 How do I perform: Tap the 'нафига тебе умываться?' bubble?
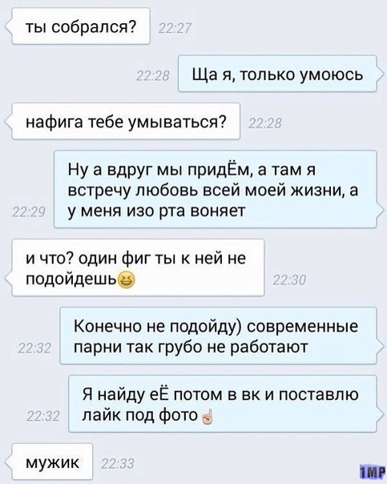pyautogui.click(x=126, y=121)
